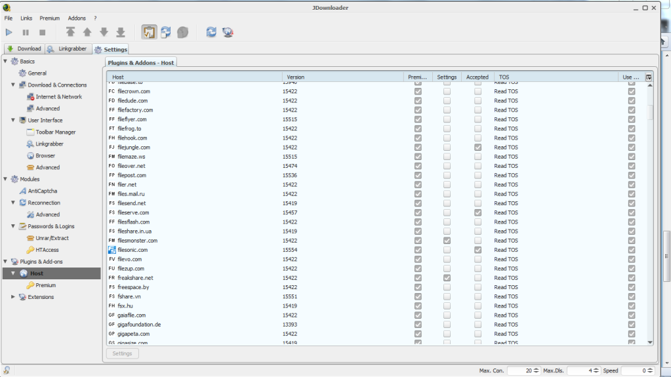The width and height of the screenshot is (671, 377).
Task: Click the status bar icon at bottom left
Action: pyautogui.click(x=7, y=370)
